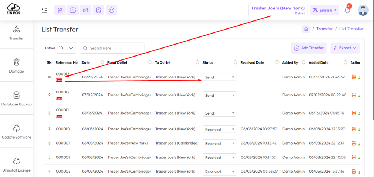Print transfer 000010 with the orange printer icon
Screen dimensions: 374x177
354,129
